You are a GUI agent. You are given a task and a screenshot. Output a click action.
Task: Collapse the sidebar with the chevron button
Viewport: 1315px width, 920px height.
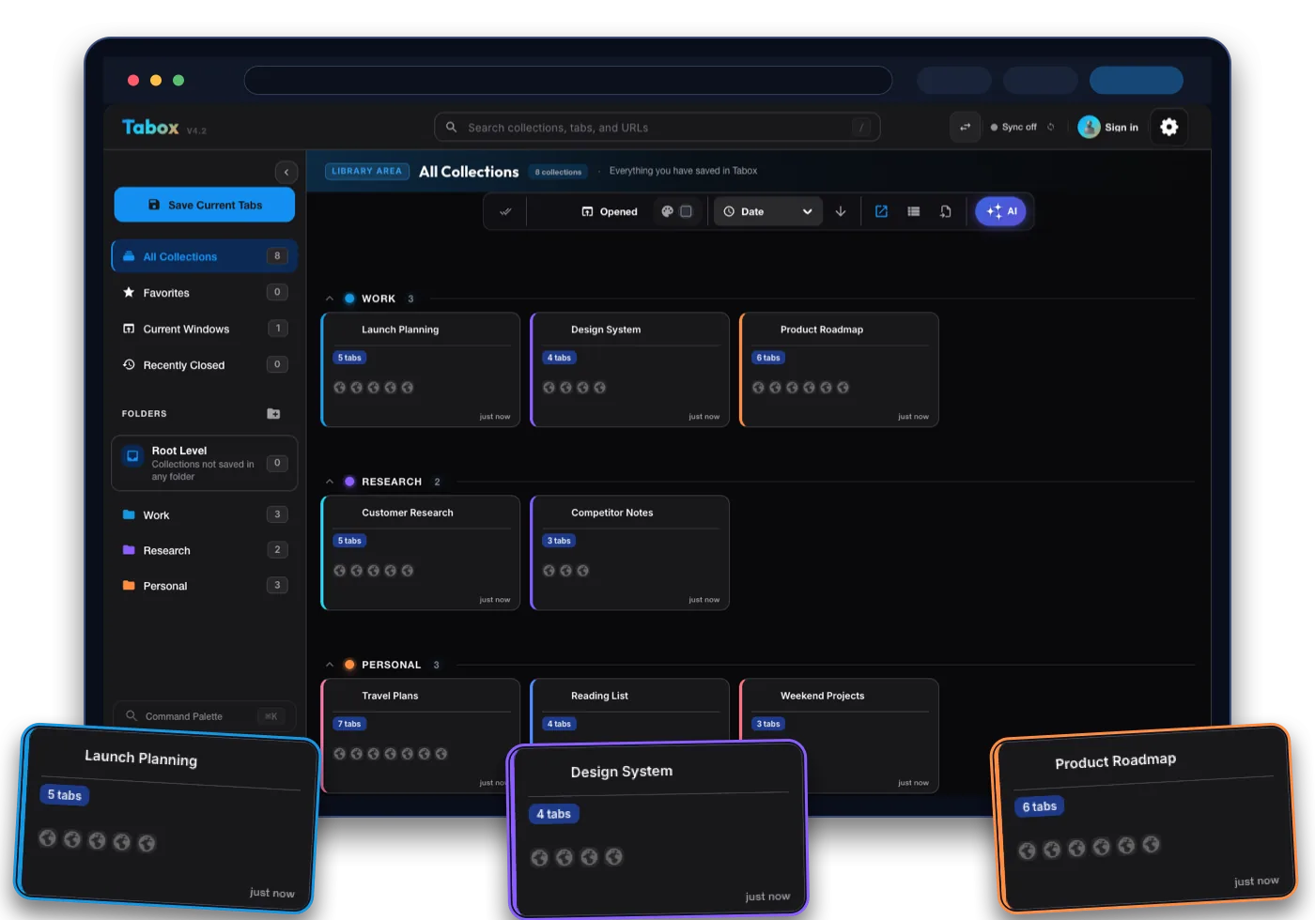[286, 172]
